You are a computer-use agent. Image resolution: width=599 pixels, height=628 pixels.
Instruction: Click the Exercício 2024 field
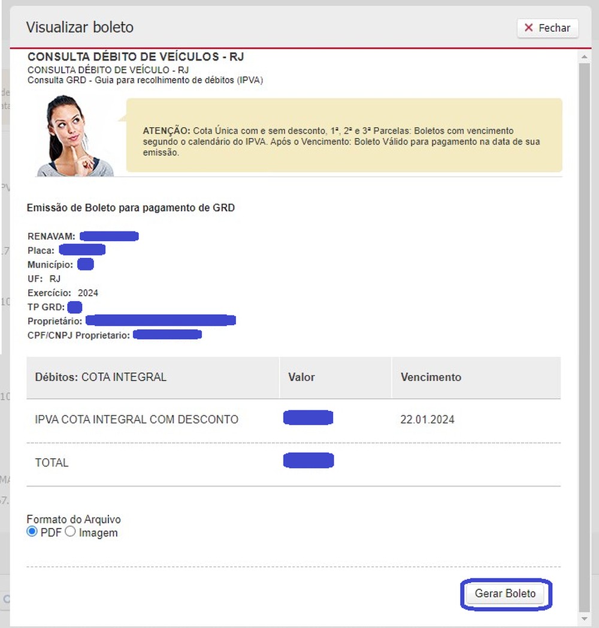coord(87,293)
